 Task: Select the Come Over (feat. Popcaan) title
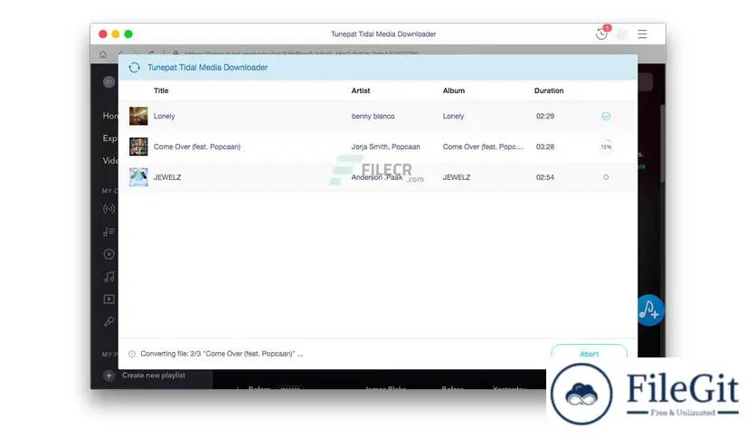197,147
